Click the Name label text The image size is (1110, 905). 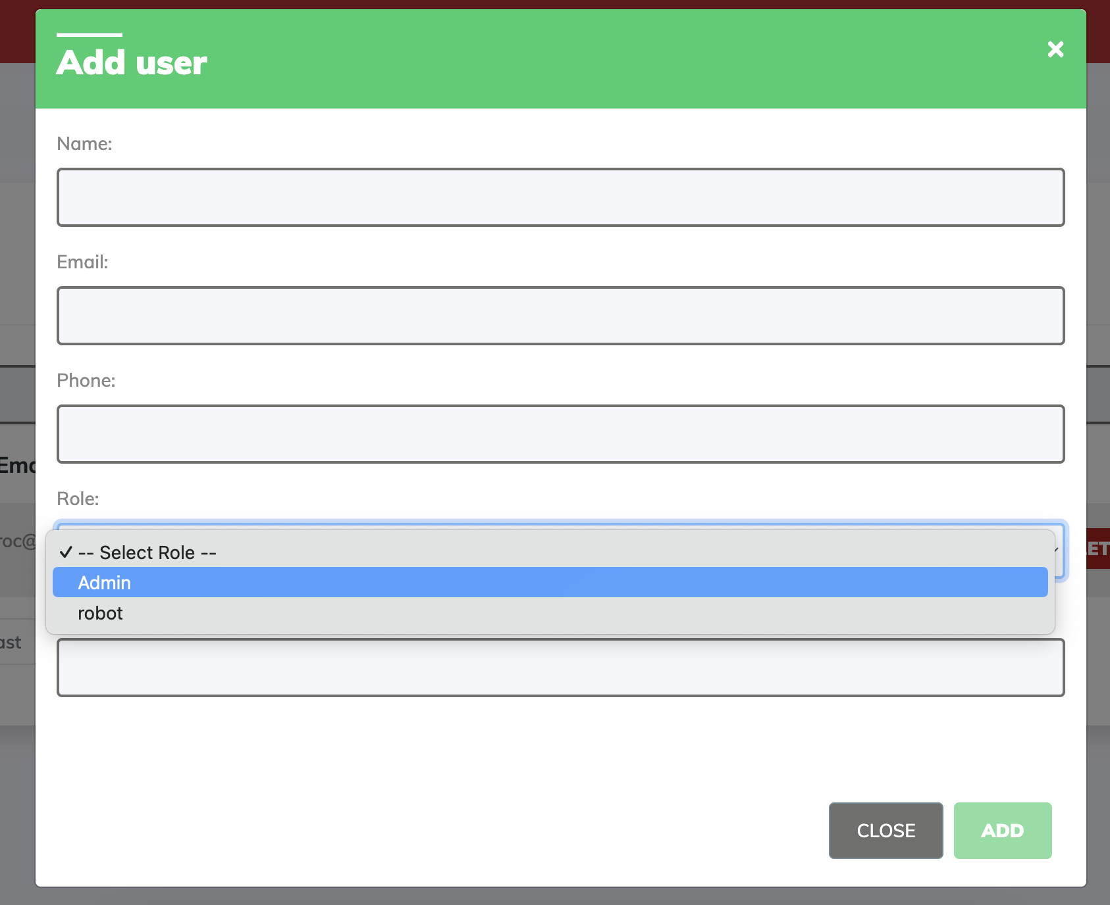coord(84,143)
